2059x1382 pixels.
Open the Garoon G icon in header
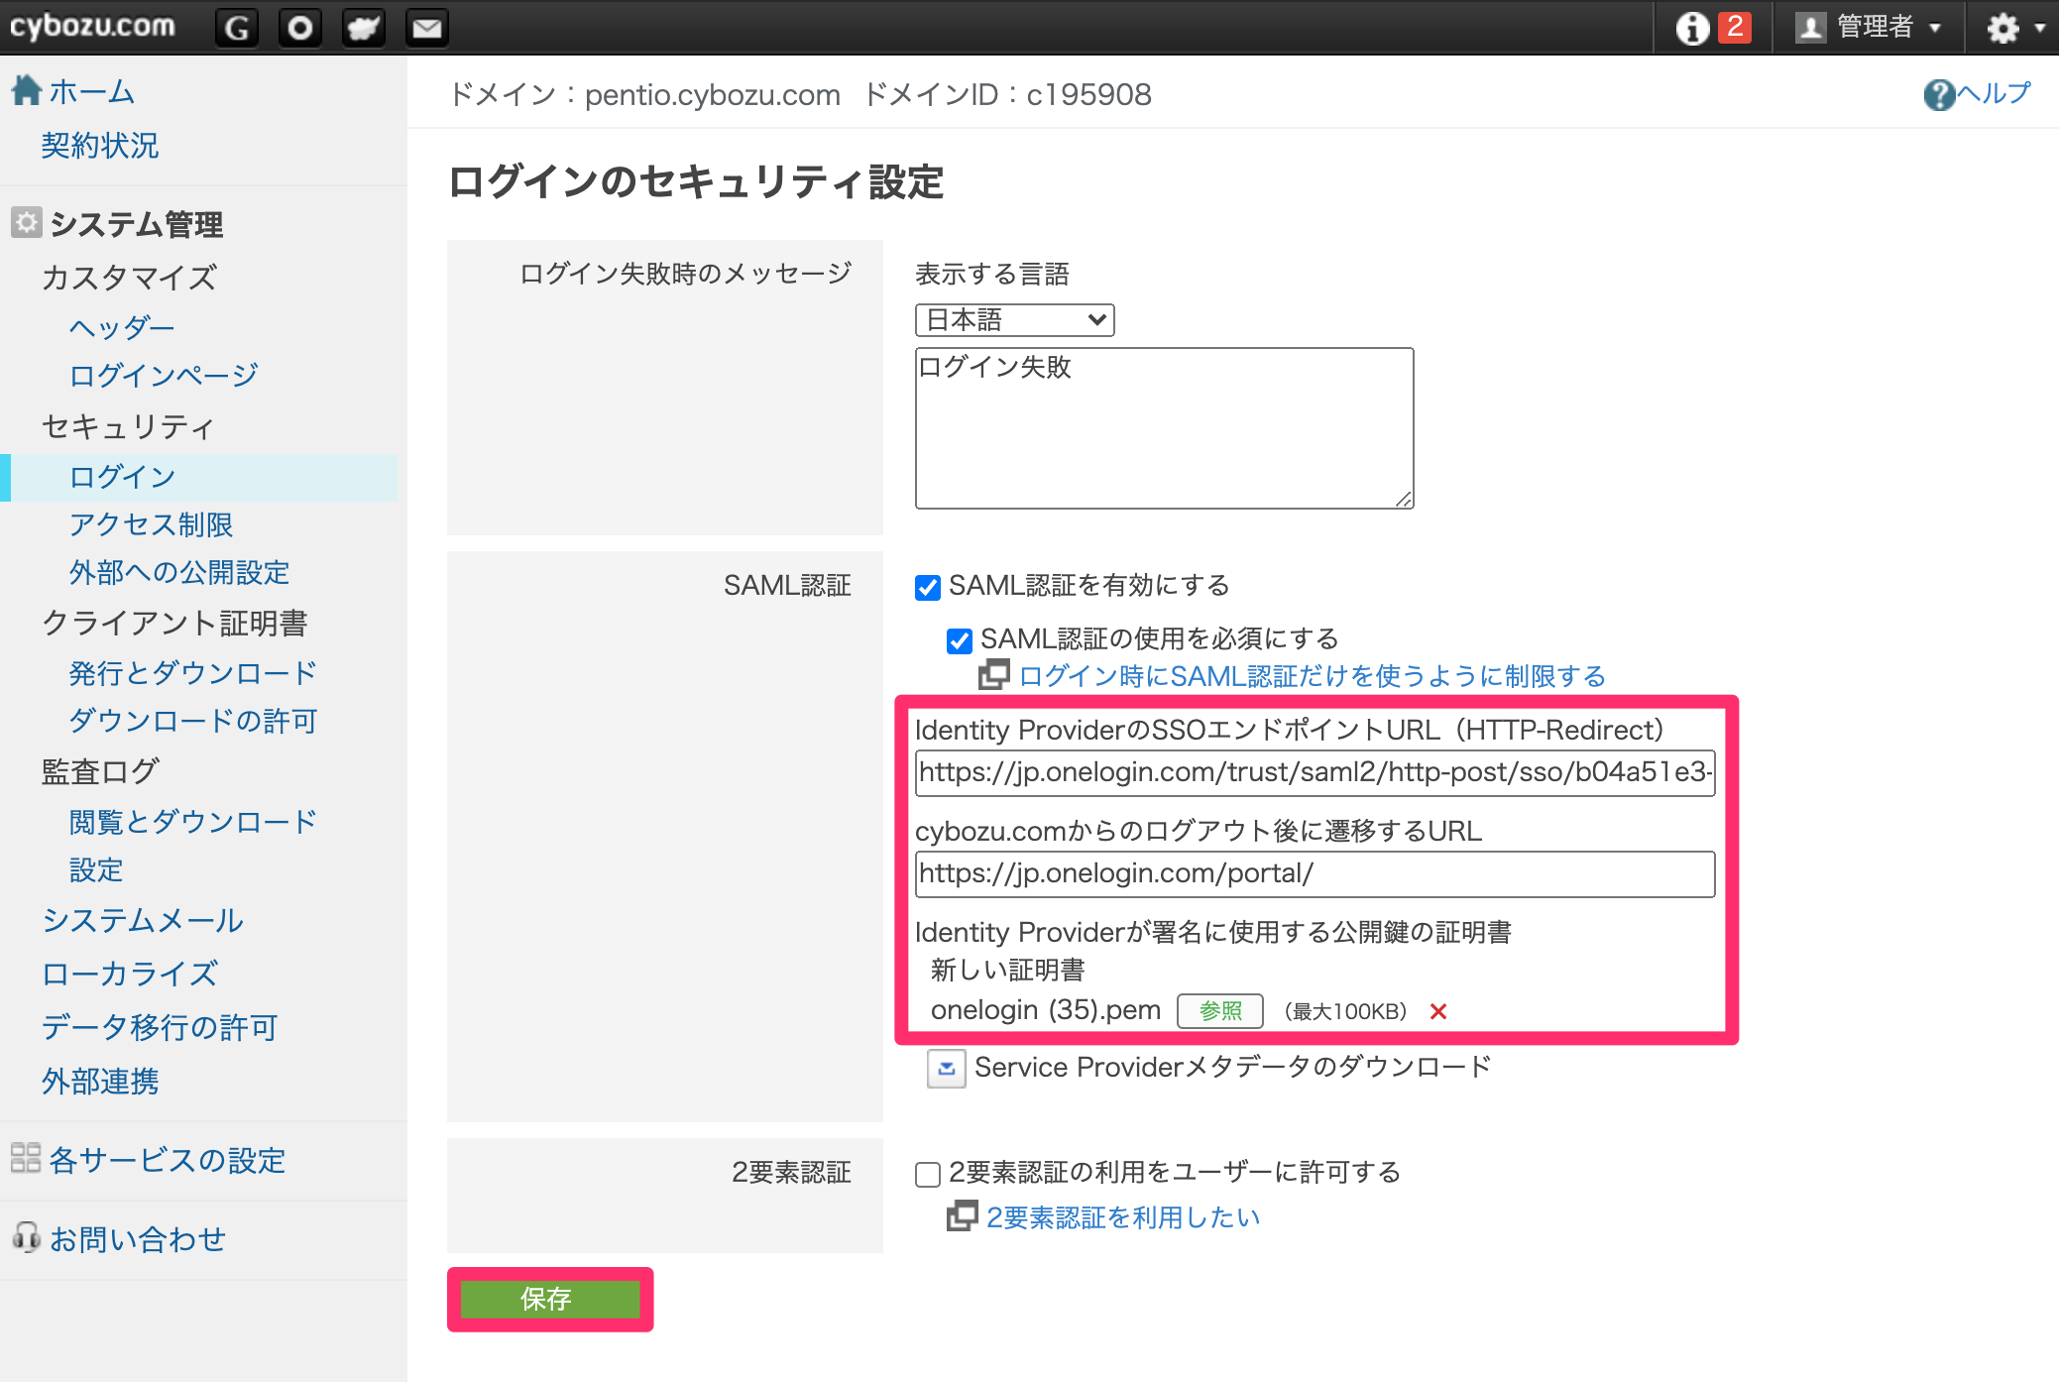point(237,27)
